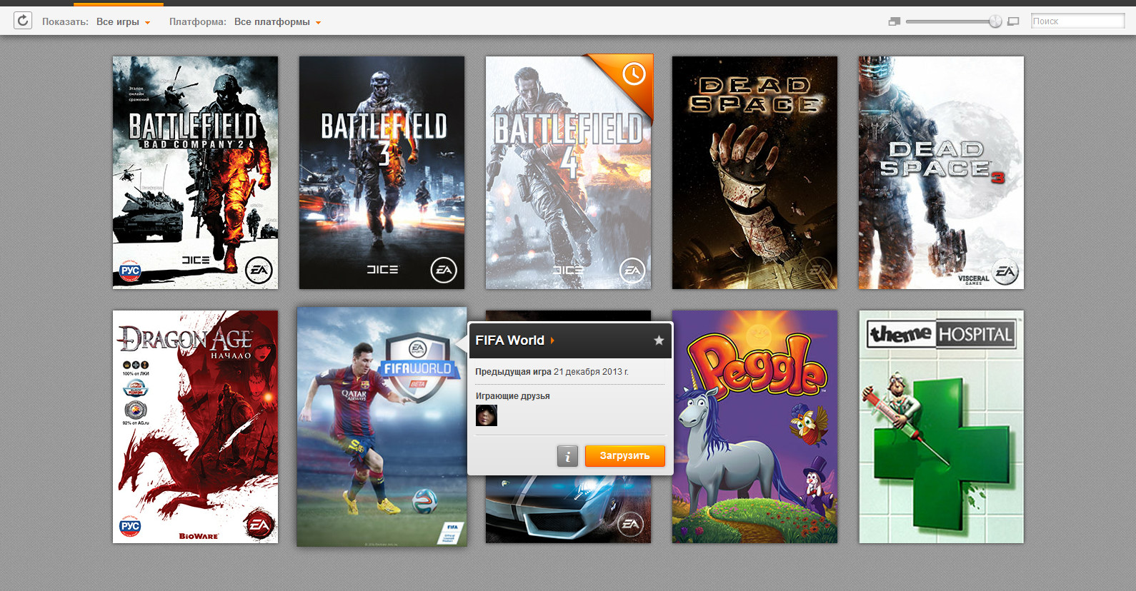1136x591 pixels.
Task: Click the info 'i' button in popup
Action: 567,456
